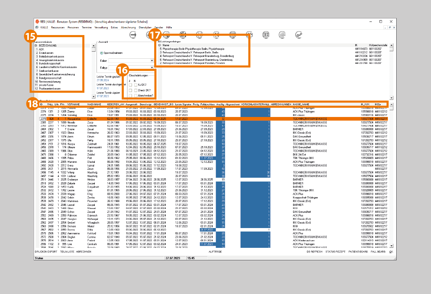Open the Abrechnung menu

pos(128,27)
